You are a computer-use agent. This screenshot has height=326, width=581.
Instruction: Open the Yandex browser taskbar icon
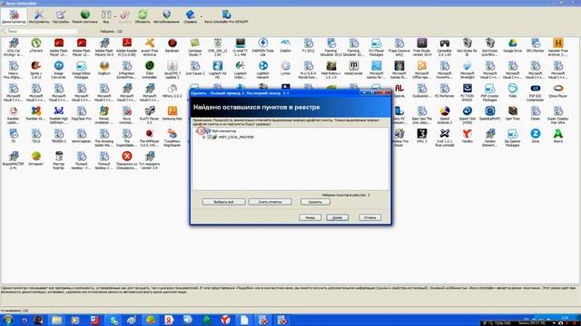coord(226,320)
